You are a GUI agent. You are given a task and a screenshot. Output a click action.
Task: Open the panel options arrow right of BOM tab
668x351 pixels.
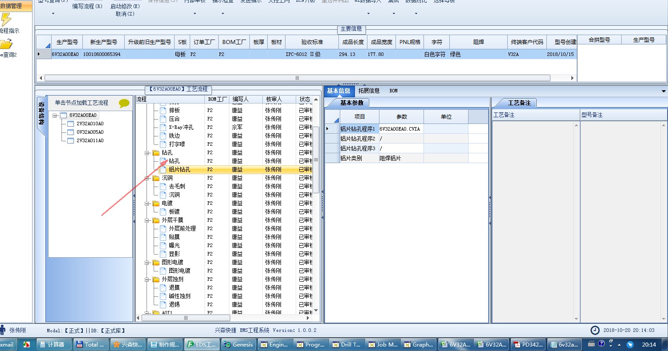coord(664,91)
